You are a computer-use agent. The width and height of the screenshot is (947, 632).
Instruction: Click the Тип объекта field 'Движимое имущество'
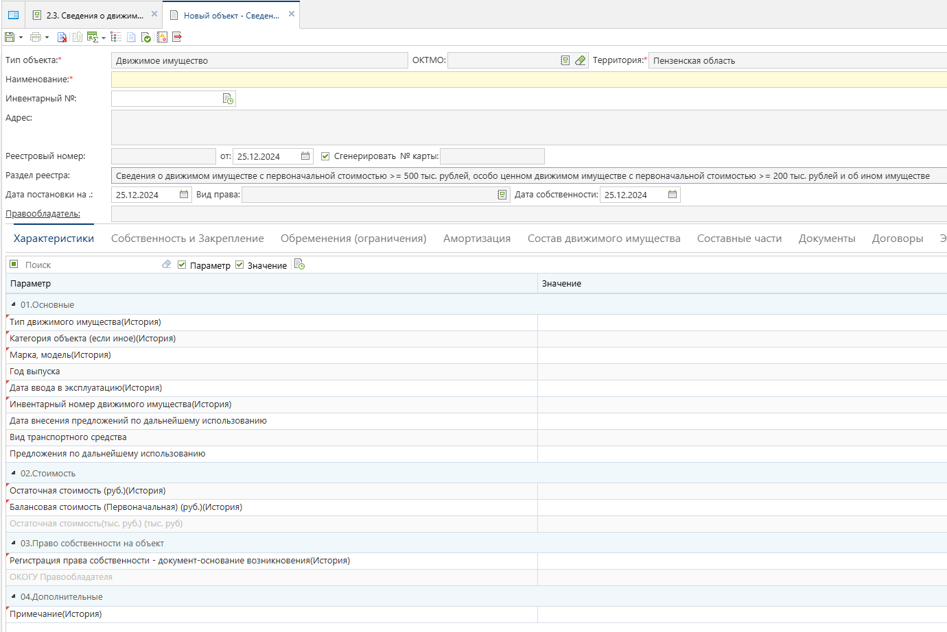(259, 60)
